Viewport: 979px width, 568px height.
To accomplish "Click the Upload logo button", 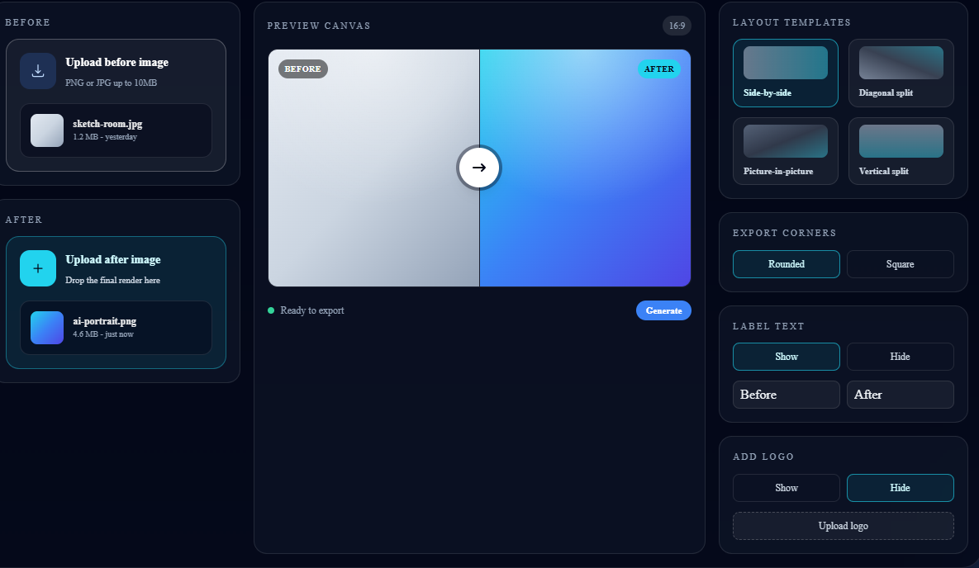I will click(x=843, y=526).
